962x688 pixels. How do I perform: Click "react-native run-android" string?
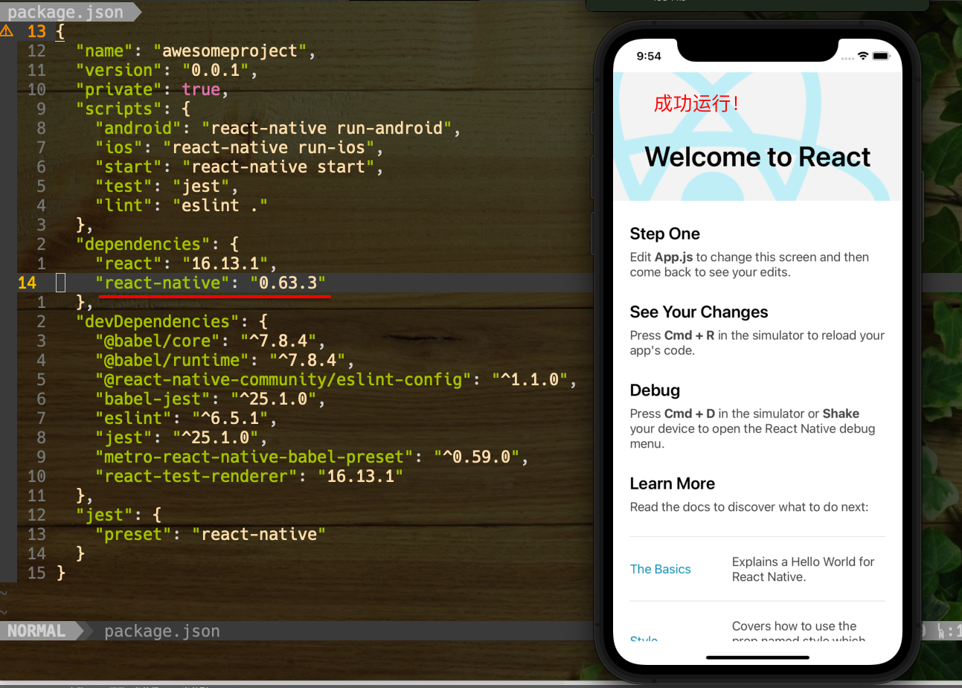pos(327,128)
